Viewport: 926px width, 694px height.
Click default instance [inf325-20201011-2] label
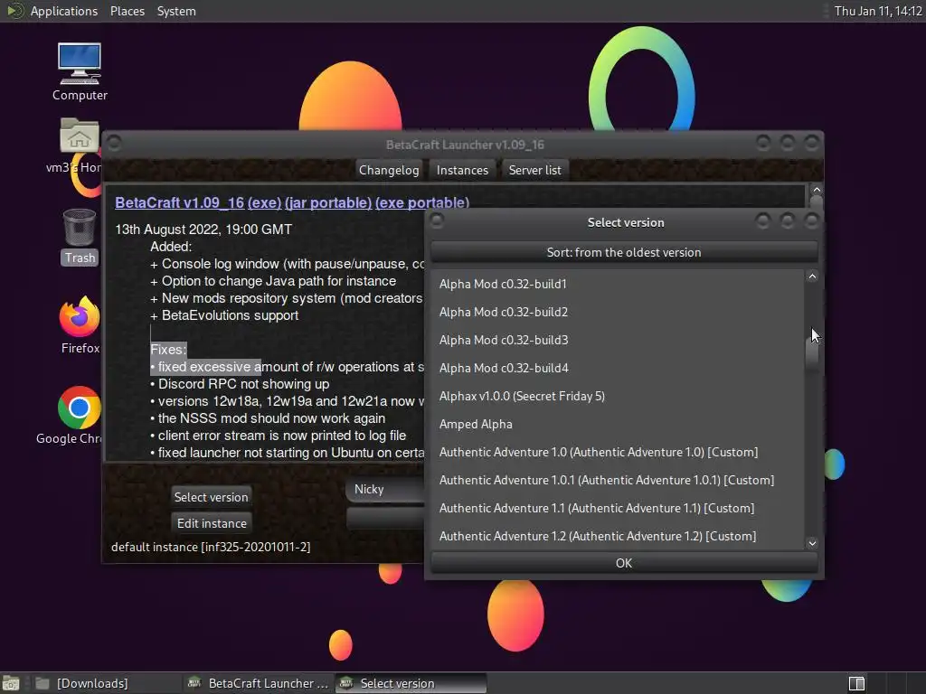pos(211,547)
